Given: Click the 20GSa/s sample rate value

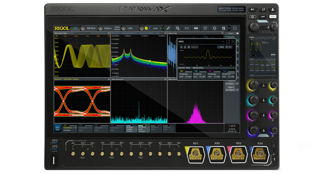Looking at the screenshot, I should (108, 28).
